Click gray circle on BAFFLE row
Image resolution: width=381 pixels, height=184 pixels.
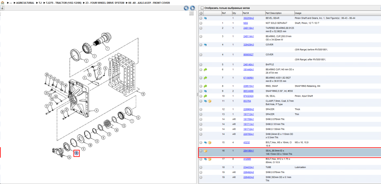[x=201, y=65]
